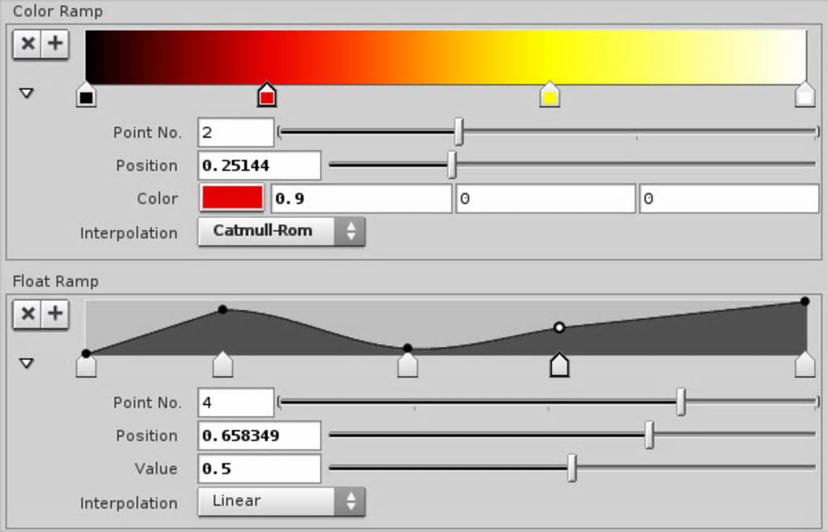Click the open-circle curve control point
The height and width of the screenshot is (532, 828).
tap(559, 328)
